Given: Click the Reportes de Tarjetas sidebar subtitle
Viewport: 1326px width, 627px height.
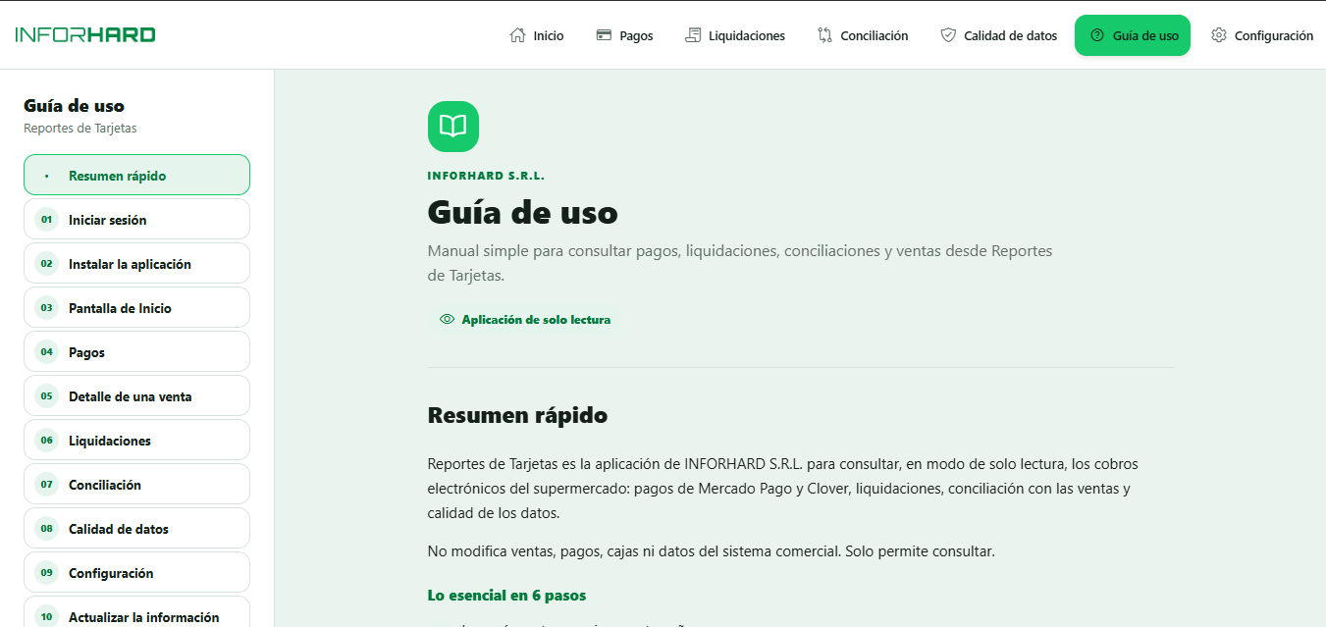Looking at the screenshot, I should point(80,129).
